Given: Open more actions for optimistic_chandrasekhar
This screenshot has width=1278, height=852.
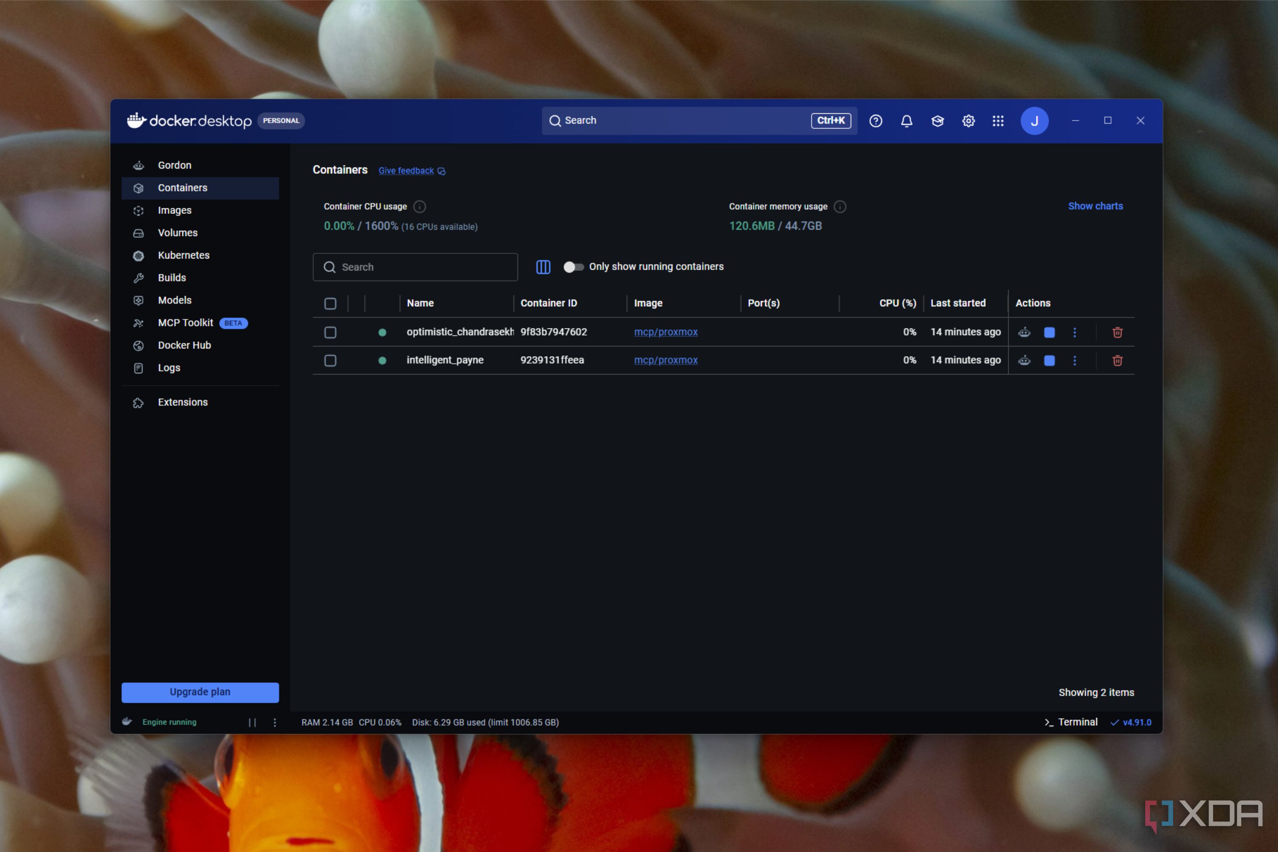Looking at the screenshot, I should point(1074,332).
